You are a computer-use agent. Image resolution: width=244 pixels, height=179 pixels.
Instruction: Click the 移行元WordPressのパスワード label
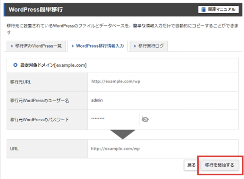[39, 120]
